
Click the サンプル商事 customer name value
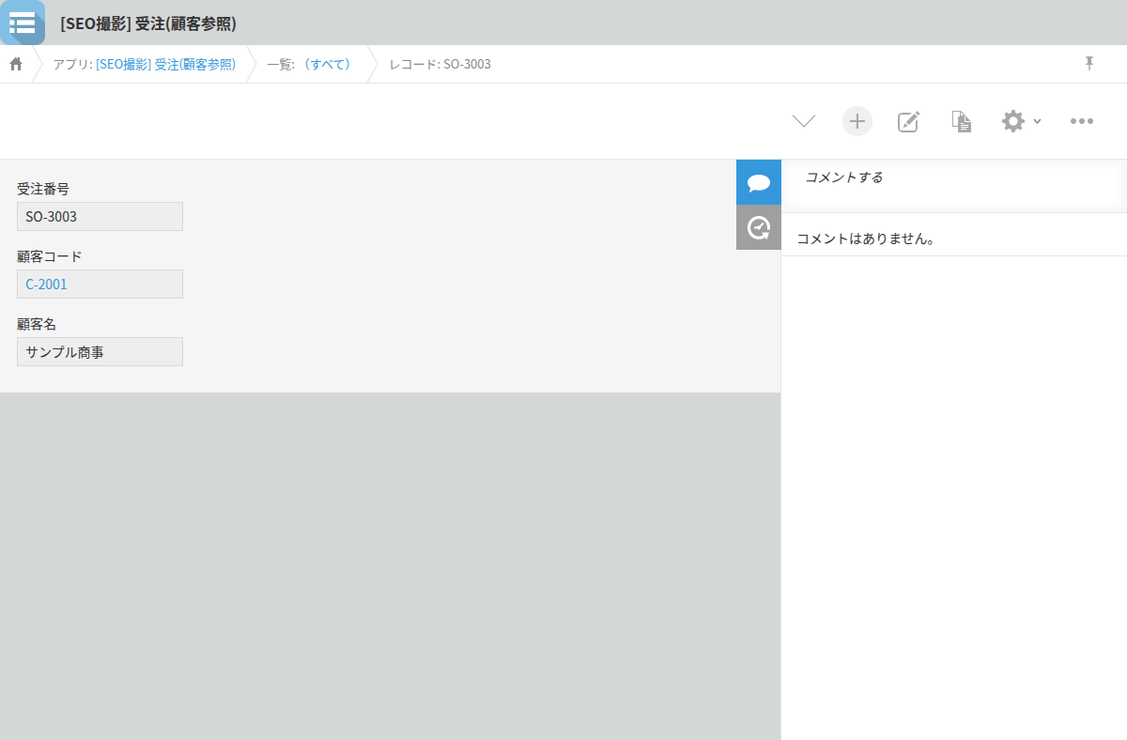tap(100, 352)
